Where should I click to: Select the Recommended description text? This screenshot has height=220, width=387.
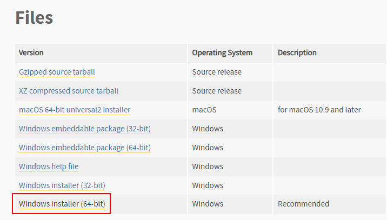(303, 204)
